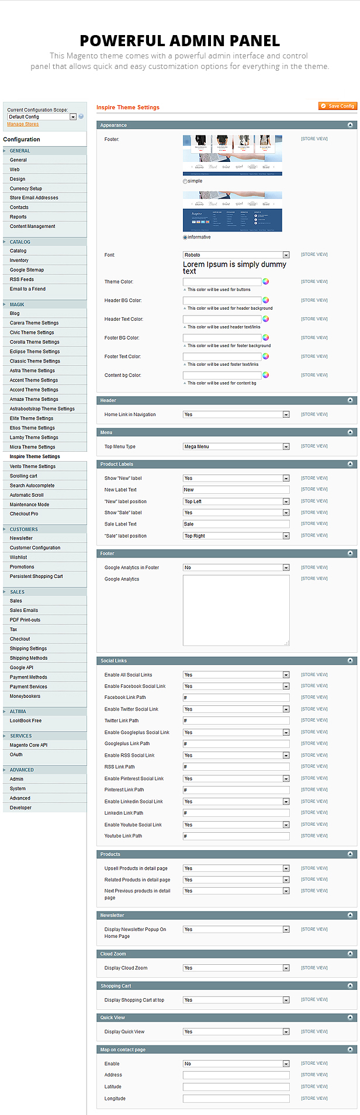This screenshot has width=360, height=1115.
Task: Collapse the Footer section arrow icon
Action: click(350, 553)
